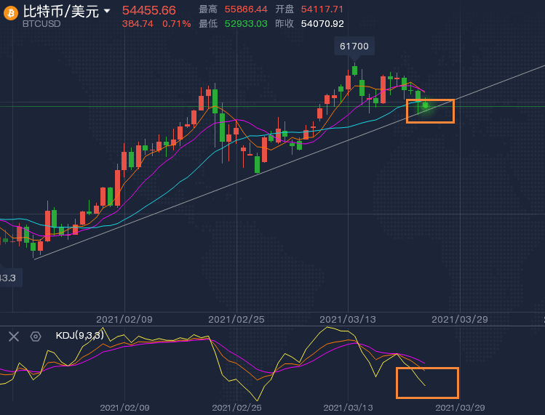
Task: Click the 最高 value 55866.44
Action: point(246,9)
